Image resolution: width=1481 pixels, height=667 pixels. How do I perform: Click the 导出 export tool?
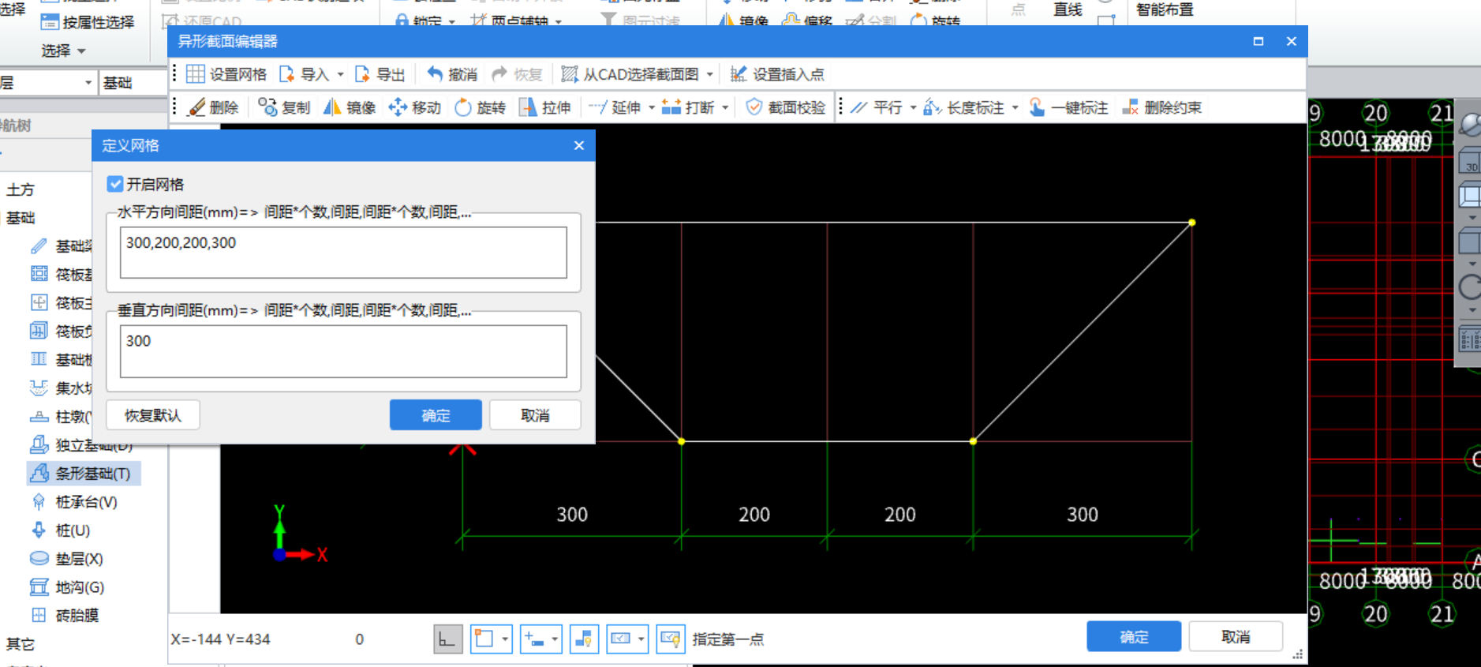coord(380,74)
